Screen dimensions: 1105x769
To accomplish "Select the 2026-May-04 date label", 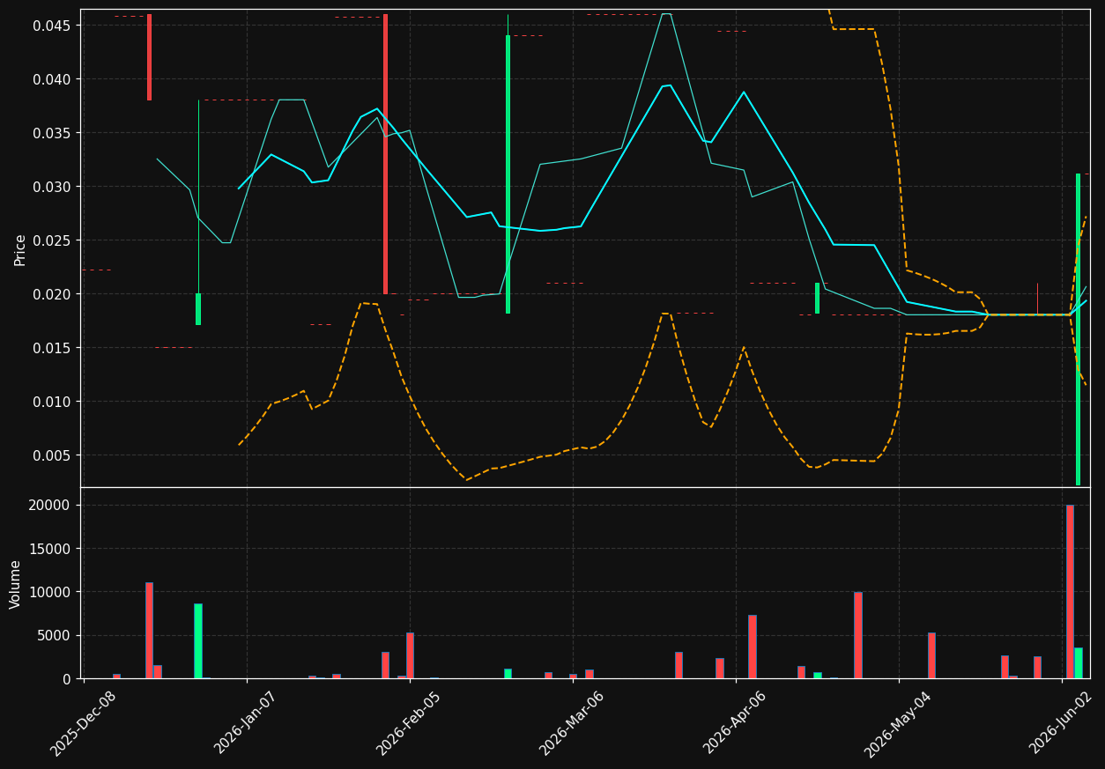I will tap(898, 723).
